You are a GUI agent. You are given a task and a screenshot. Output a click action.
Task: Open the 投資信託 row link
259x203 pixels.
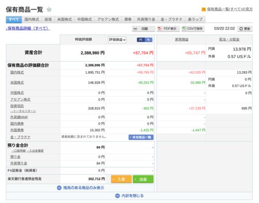click(17, 106)
